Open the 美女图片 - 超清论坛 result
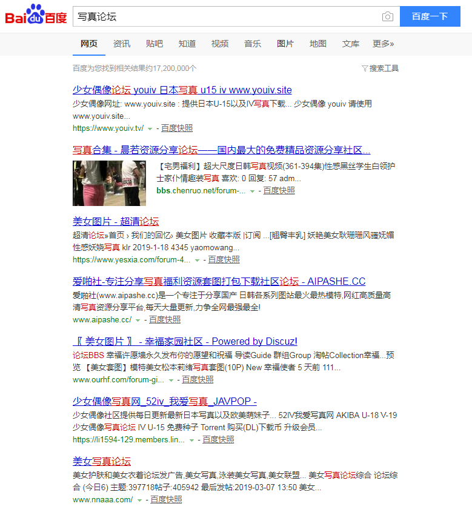Image resolution: width=472 pixels, height=512 pixels. [x=116, y=221]
